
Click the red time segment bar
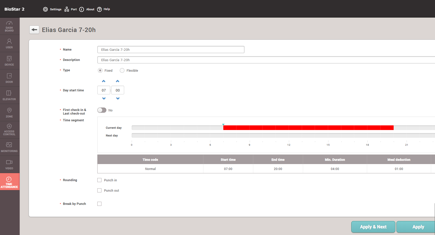308,128
